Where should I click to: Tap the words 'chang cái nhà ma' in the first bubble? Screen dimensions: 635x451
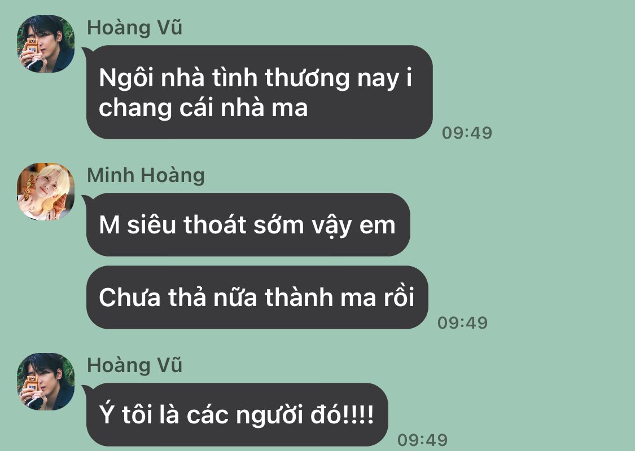tap(203, 108)
